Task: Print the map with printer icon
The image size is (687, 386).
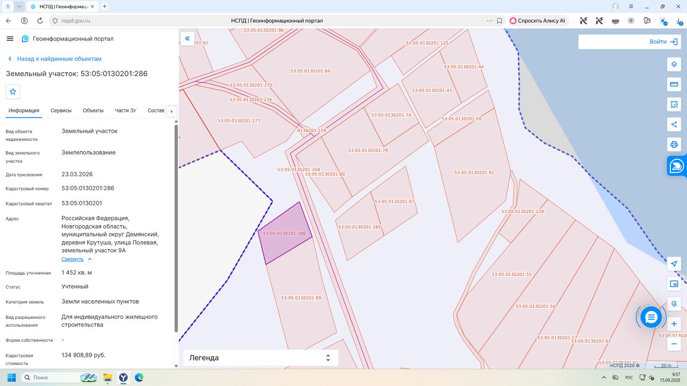Action: [674, 145]
